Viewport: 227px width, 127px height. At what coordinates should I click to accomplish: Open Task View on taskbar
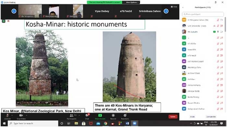69,123
